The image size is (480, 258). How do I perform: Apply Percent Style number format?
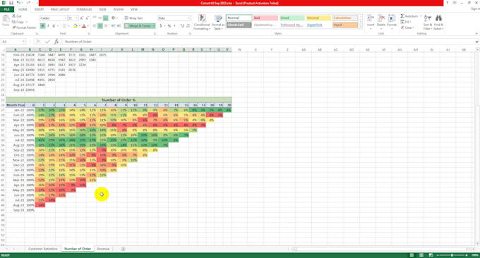pyautogui.click(x=169, y=26)
